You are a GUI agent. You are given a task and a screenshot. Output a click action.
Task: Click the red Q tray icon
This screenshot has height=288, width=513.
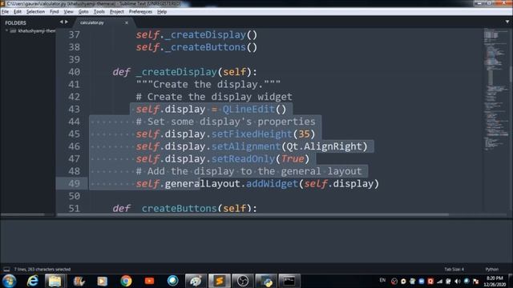click(430, 281)
